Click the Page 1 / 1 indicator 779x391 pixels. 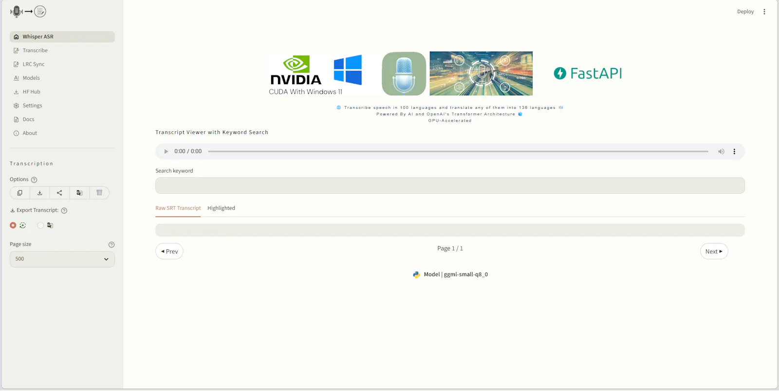(x=450, y=249)
